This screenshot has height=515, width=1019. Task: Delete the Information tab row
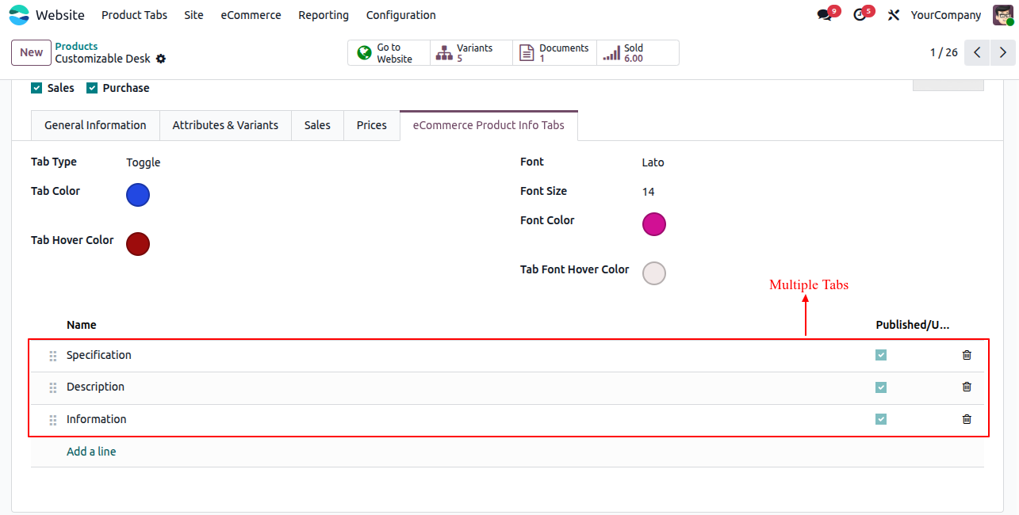coord(967,419)
